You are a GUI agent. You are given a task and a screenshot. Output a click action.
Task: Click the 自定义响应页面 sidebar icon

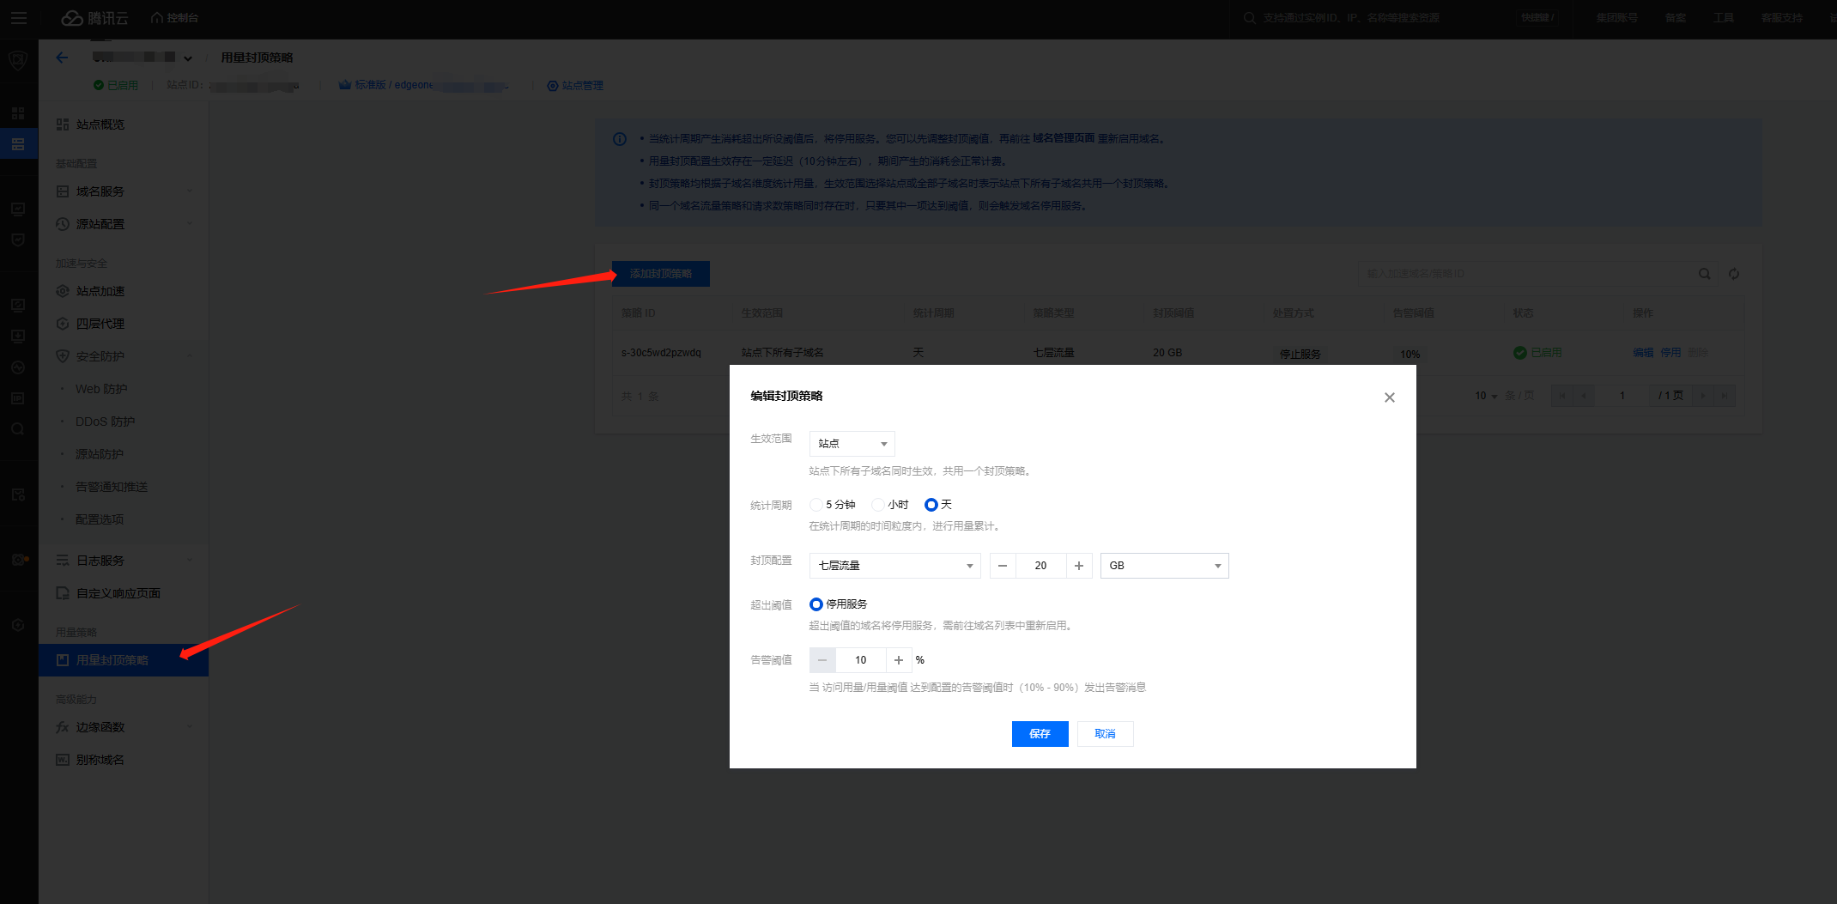click(63, 593)
